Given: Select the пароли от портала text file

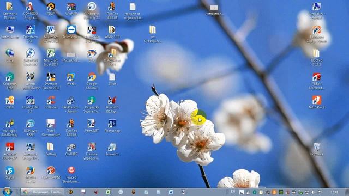Looking at the screenshot, I should click(x=133, y=11).
